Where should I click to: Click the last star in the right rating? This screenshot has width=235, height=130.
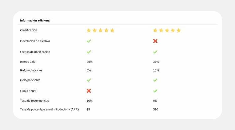click(x=179, y=30)
